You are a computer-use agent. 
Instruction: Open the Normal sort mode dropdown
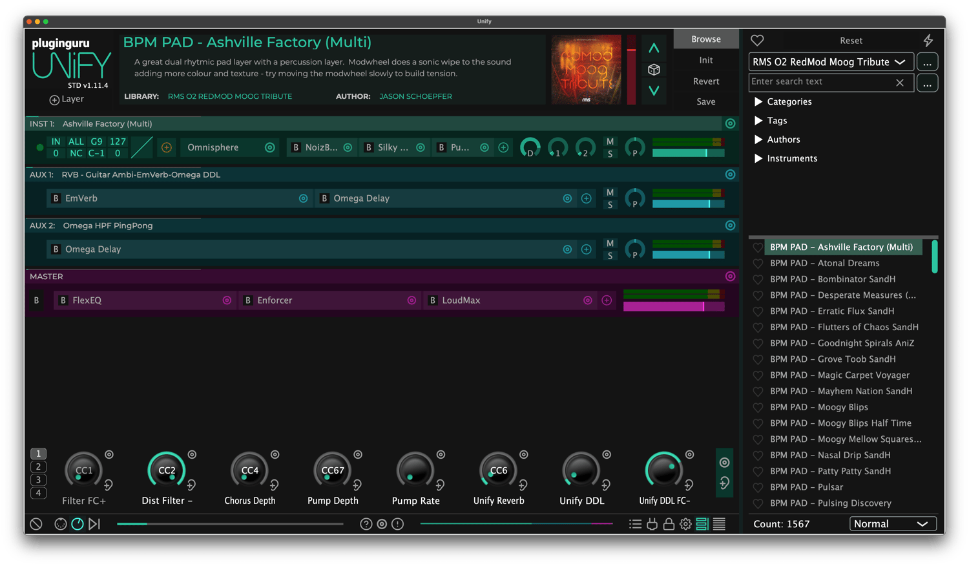click(893, 524)
